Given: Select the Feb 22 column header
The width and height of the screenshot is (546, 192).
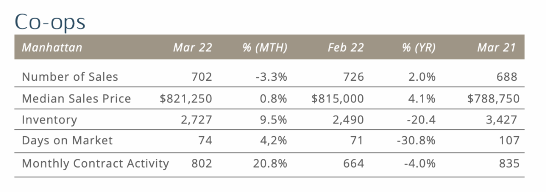Looking at the screenshot, I should point(346,48).
